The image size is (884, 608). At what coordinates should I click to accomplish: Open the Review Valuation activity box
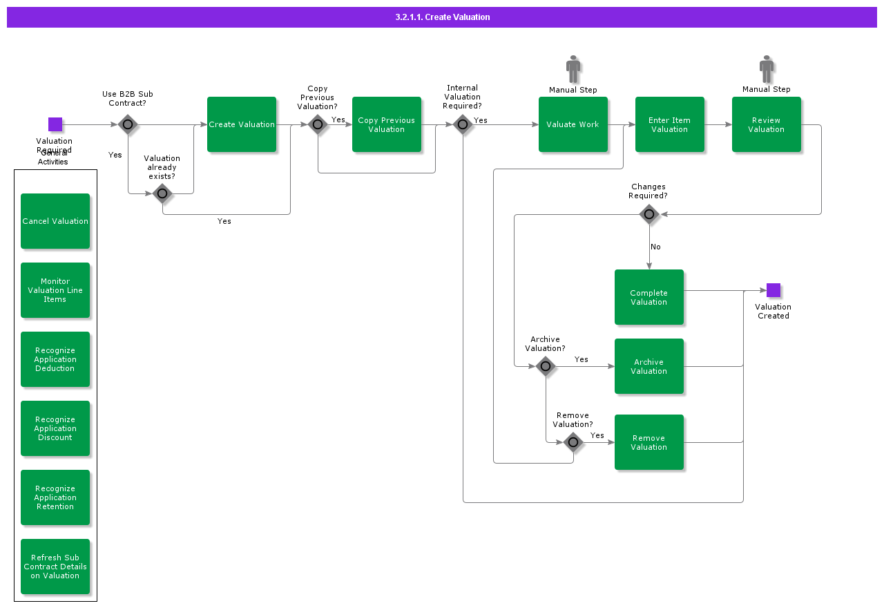767,124
